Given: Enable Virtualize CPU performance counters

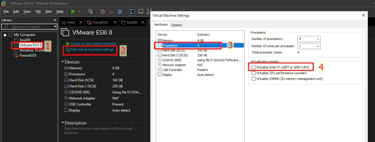Looking at the screenshot, I should coord(253,73).
